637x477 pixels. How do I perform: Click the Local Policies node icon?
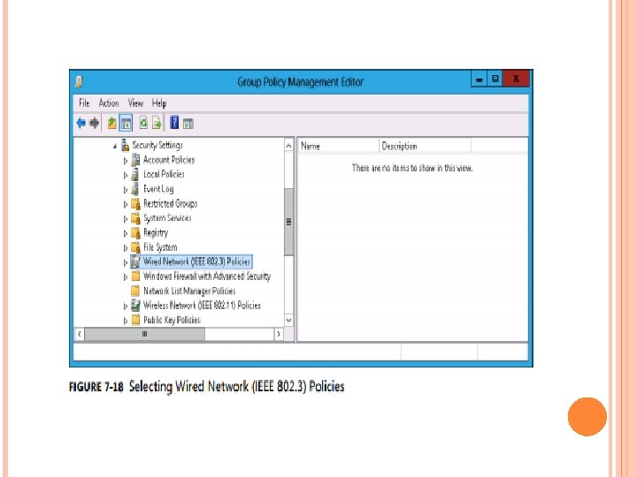click(x=135, y=174)
